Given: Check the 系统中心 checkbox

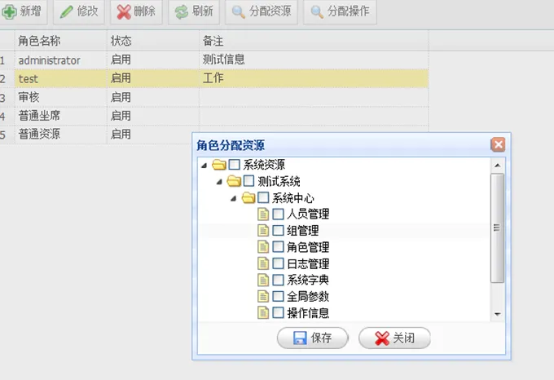Looking at the screenshot, I should pyautogui.click(x=263, y=197).
